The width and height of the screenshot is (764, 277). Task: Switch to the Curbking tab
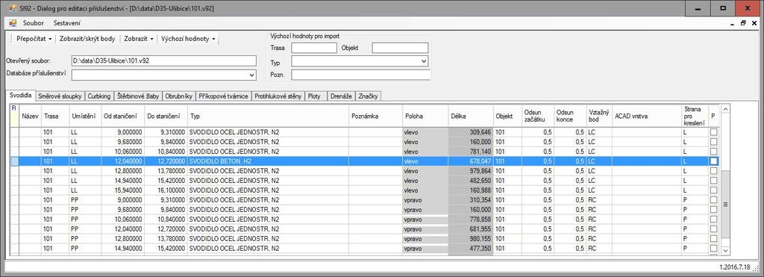point(99,96)
